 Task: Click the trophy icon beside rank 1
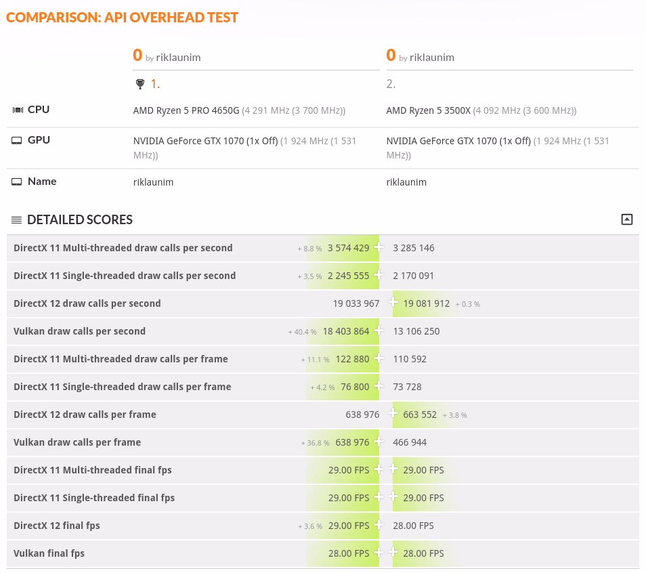(x=140, y=84)
